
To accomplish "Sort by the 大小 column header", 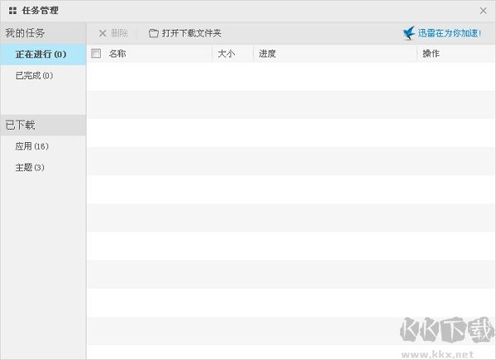I will (x=227, y=54).
